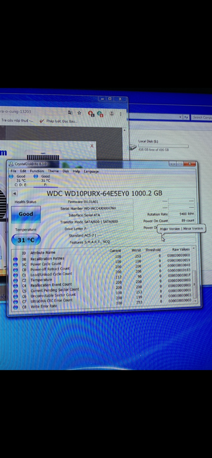
Task: Click the Worst column header
Action: click(x=136, y=250)
